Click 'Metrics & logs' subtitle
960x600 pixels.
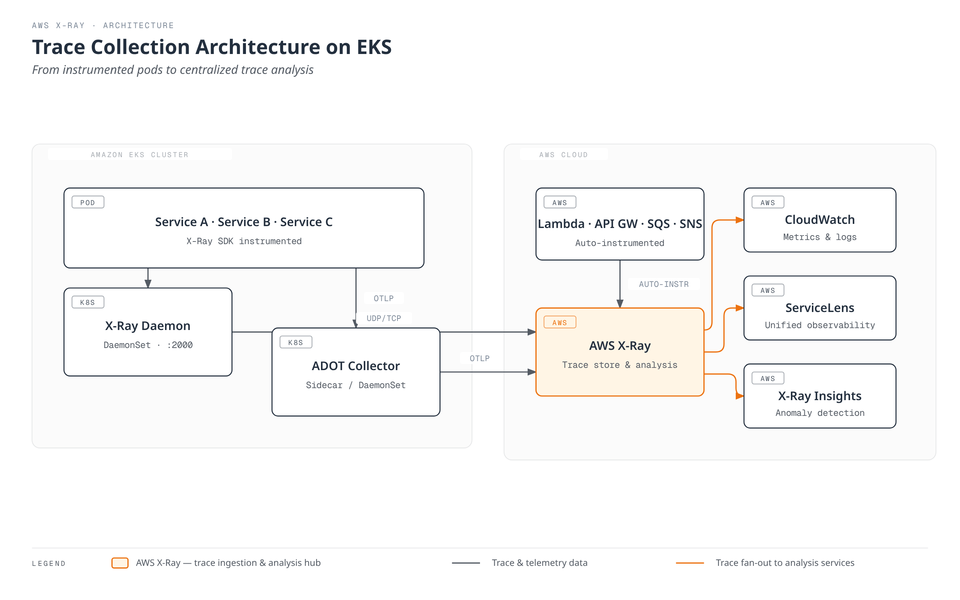tap(820, 237)
